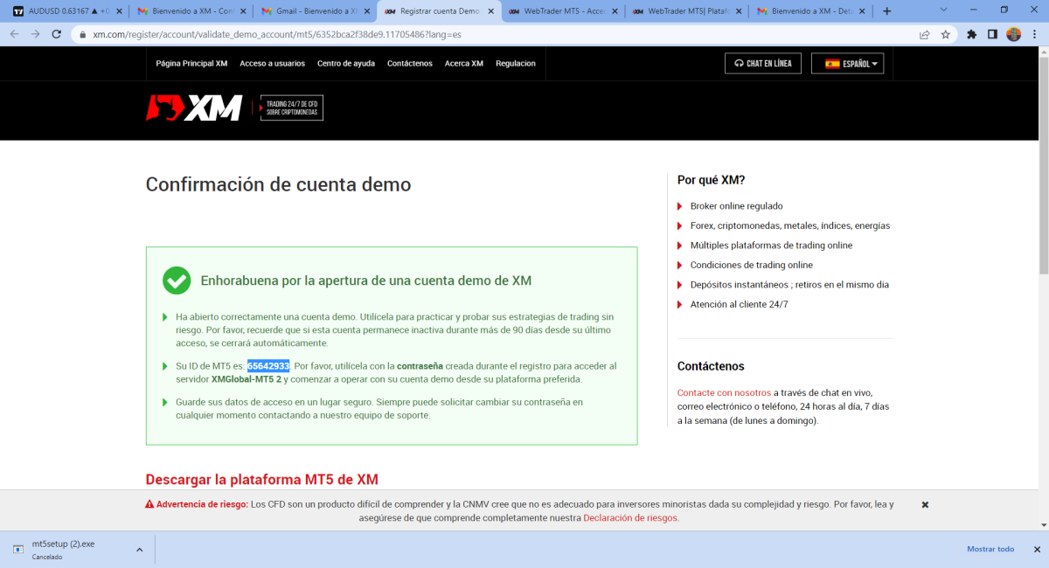The image size is (1049, 568).
Task: Open the Chrome extensions puzzle icon
Action: [971, 34]
